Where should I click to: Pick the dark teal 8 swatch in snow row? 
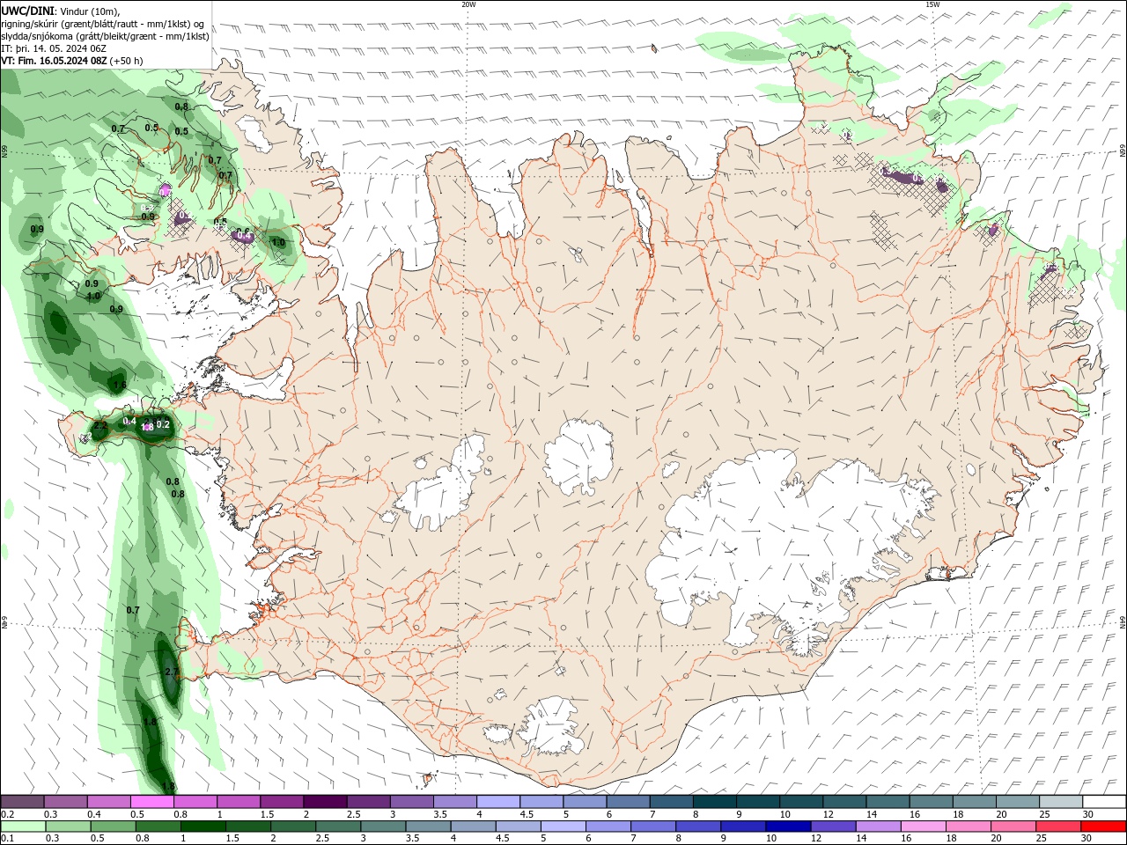tap(714, 802)
